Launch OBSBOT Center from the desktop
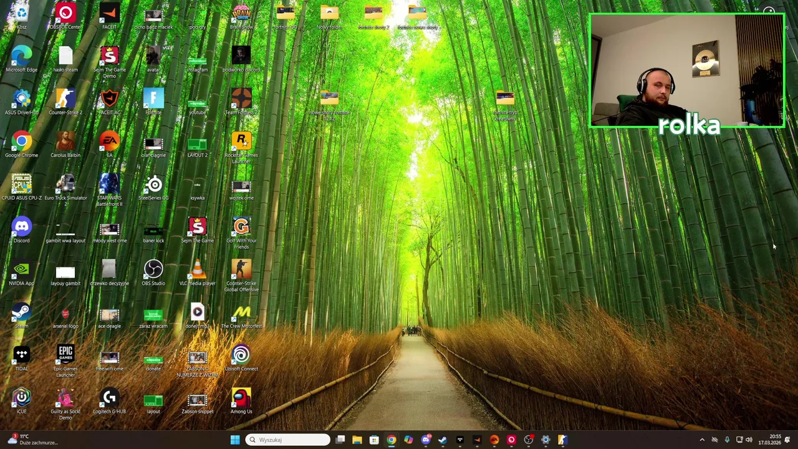Screen dimensions: 798x449 [65, 17]
